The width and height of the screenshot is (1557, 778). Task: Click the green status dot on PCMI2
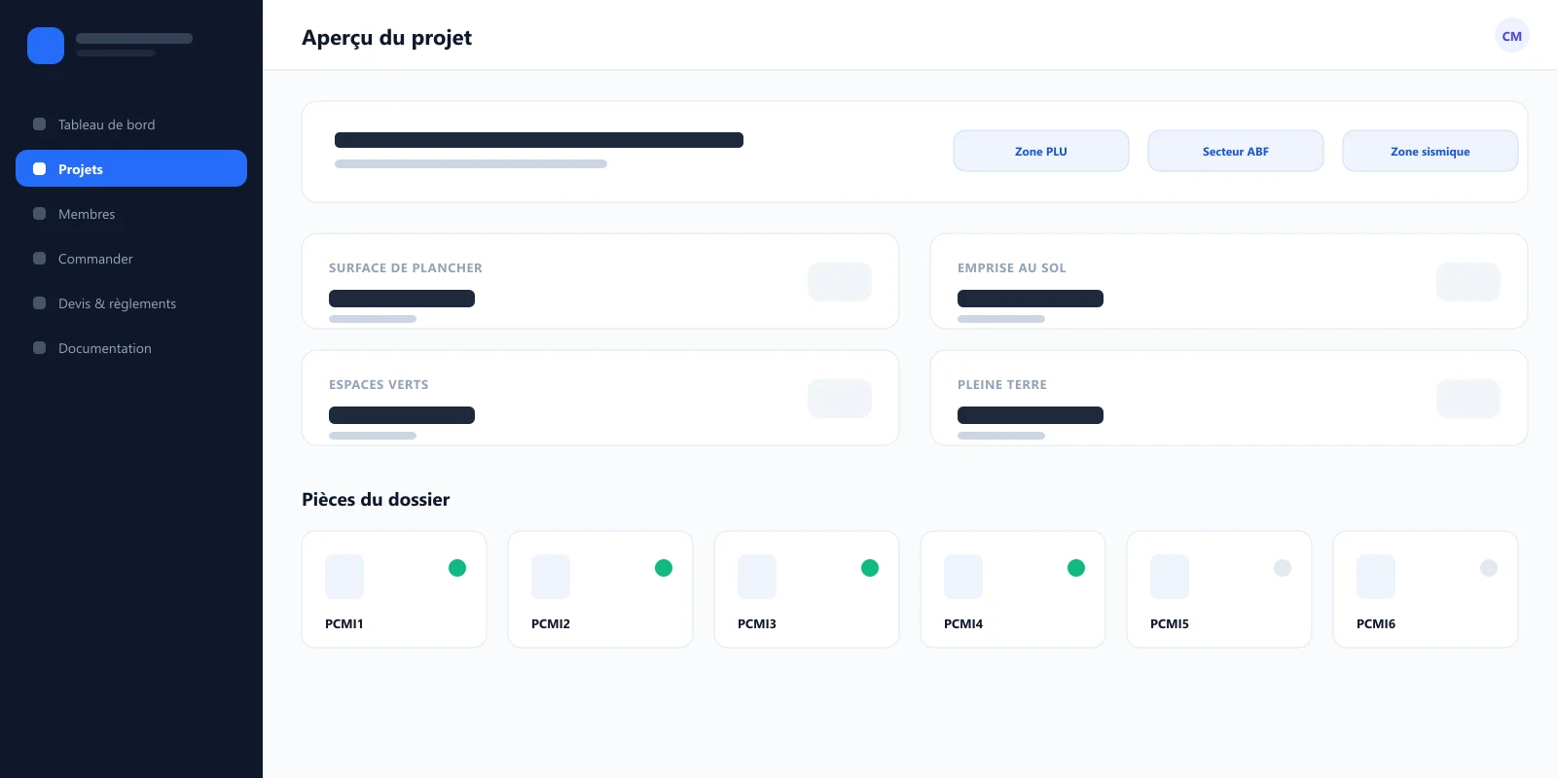664,568
